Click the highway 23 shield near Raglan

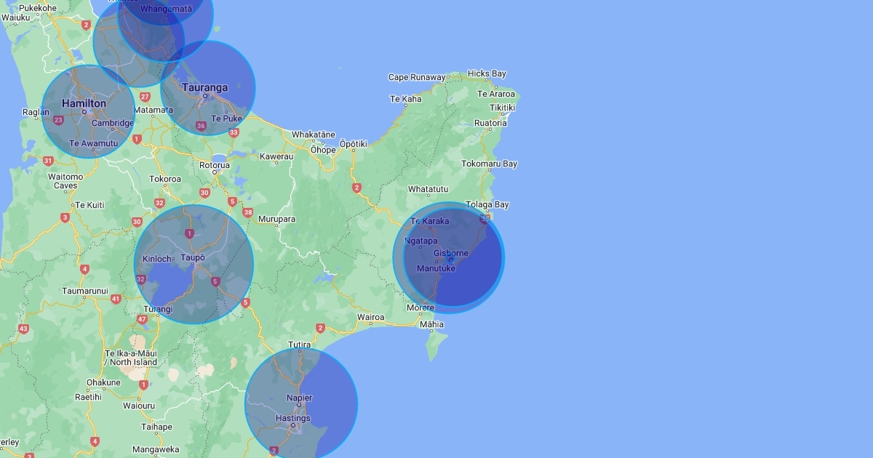[58, 121]
